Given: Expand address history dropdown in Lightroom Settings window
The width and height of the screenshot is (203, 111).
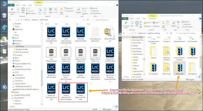Looking at the screenshot, I should click(167, 33).
